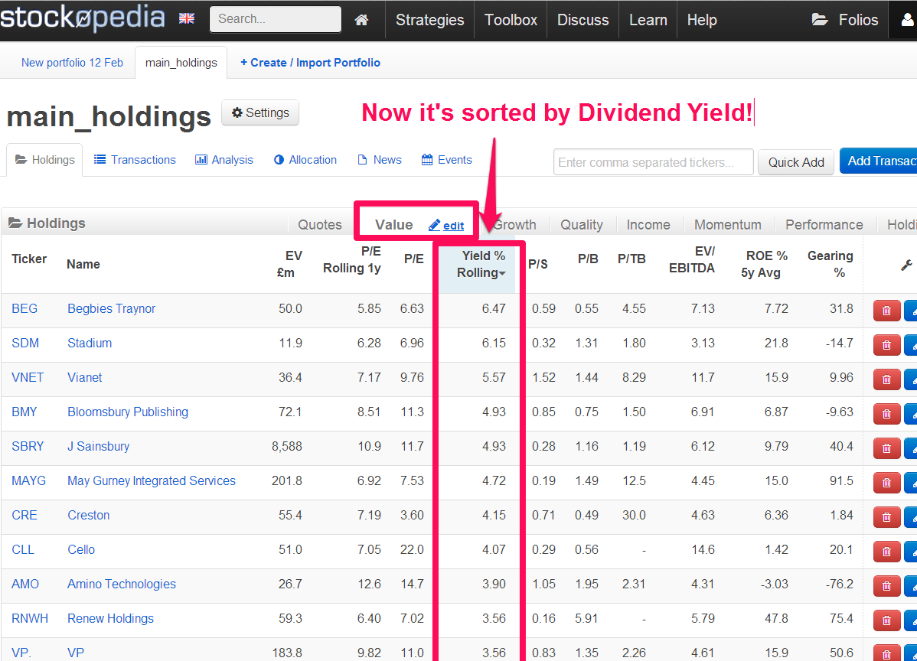Switch table view to Momentum
The width and height of the screenshot is (917, 661).
tap(727, 225)
